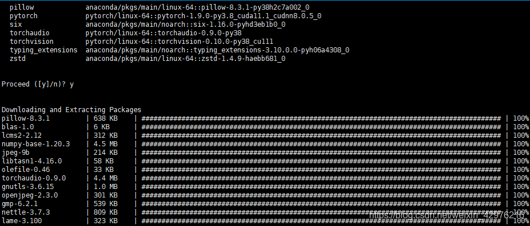The width and height of the screenshot is (530, 226).
Task: Select the 'lame-3.100' download row name
Action: point(22,221)
